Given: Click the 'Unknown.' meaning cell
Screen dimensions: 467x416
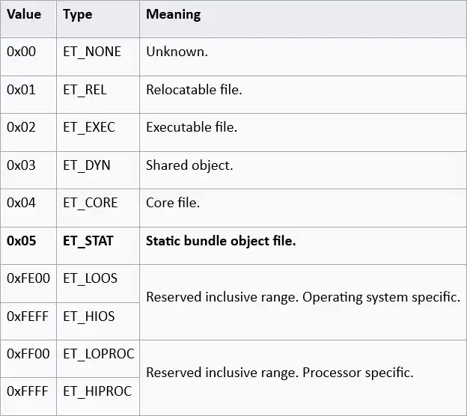Looking at the screenshot, I should (x=303, y=57).
